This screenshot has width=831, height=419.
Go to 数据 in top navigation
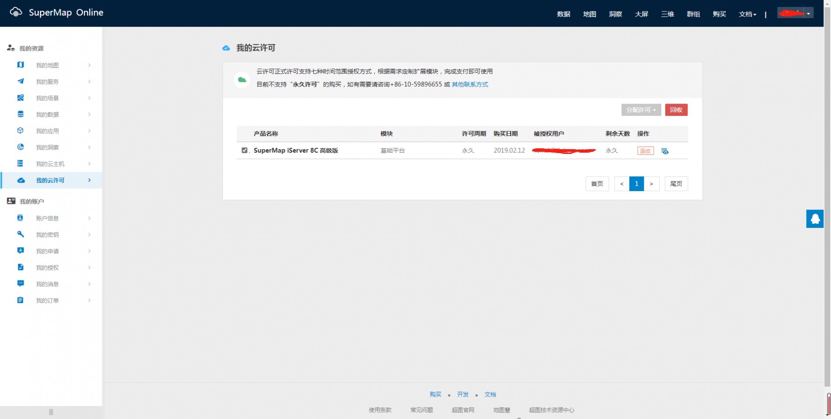tap(564, 14)
